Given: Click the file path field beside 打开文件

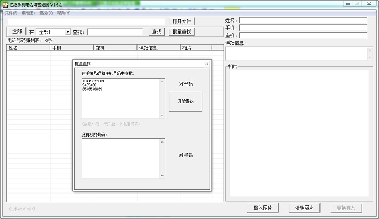Looking at the screenshot, I should tap(86, 22).
